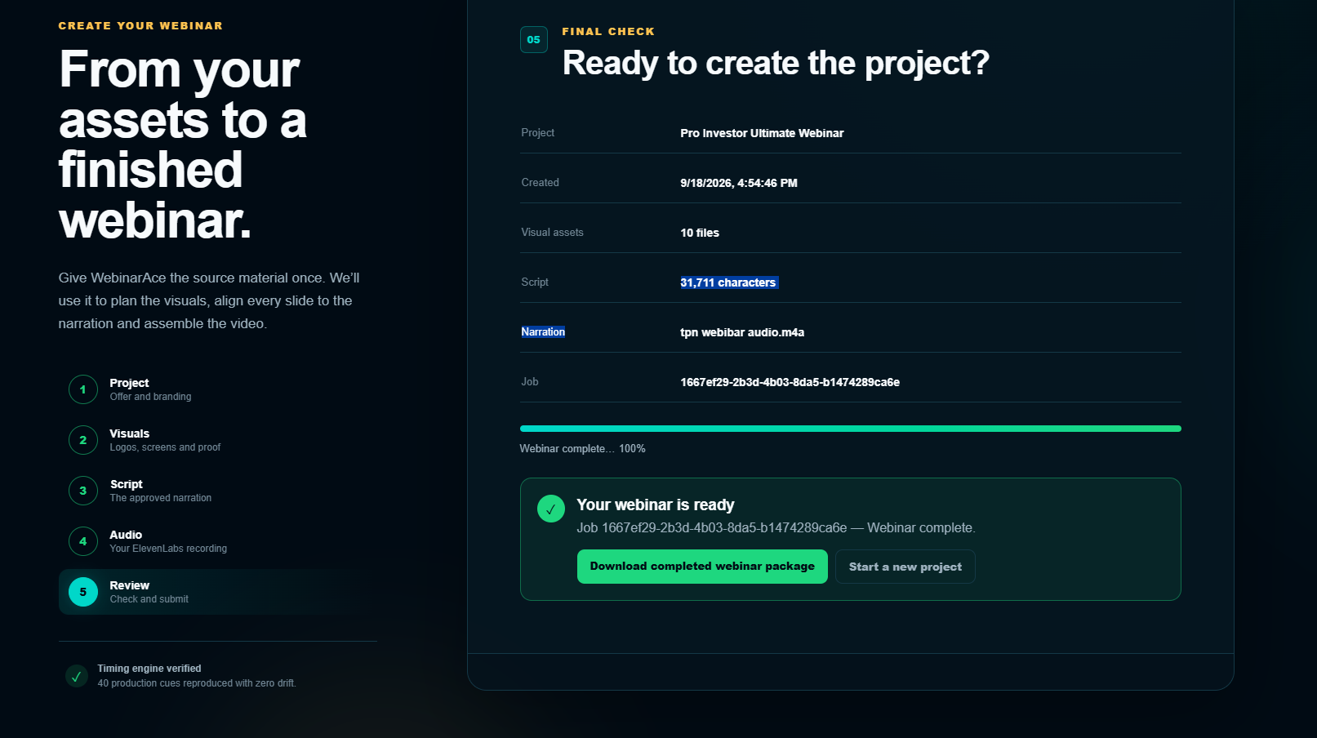Click the step 2 circle icon for Visuals
The image size is (1317, 738).
click(82, 440)
